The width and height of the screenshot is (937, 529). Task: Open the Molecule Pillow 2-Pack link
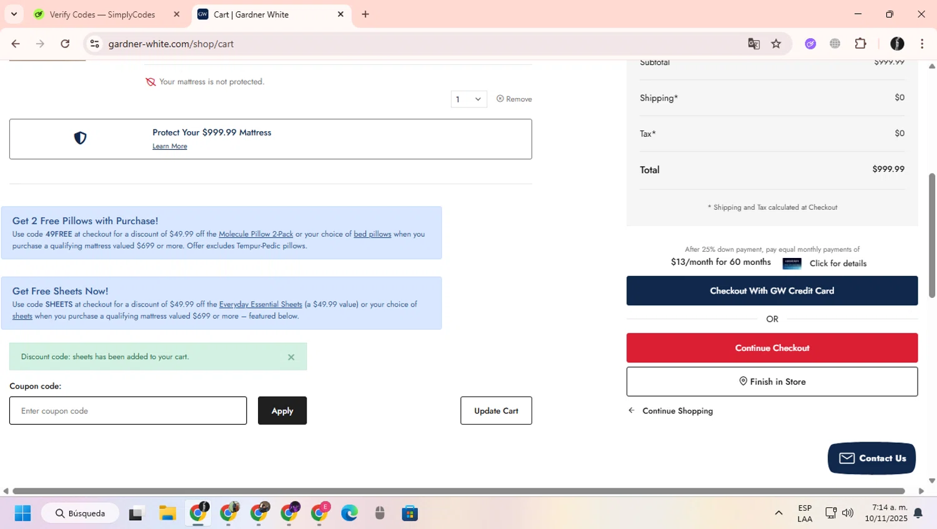pos(255,234)
